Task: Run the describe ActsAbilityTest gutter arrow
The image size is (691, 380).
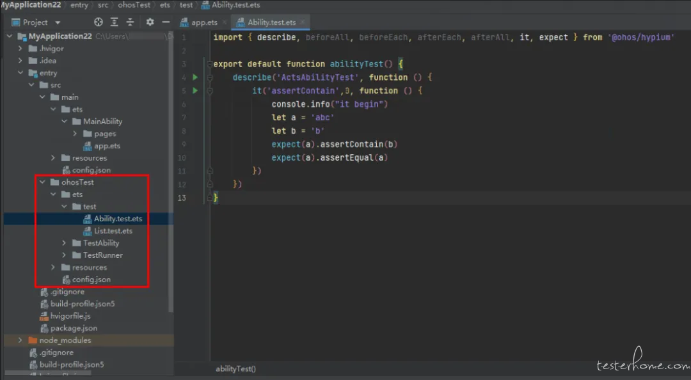Action: point(195,77)
